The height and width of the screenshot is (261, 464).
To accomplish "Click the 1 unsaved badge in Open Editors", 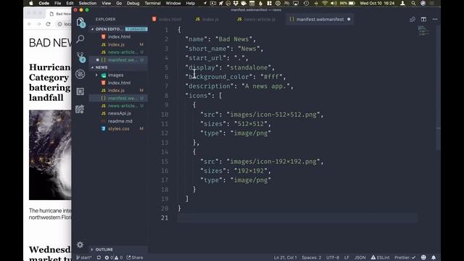I will 136,29.
